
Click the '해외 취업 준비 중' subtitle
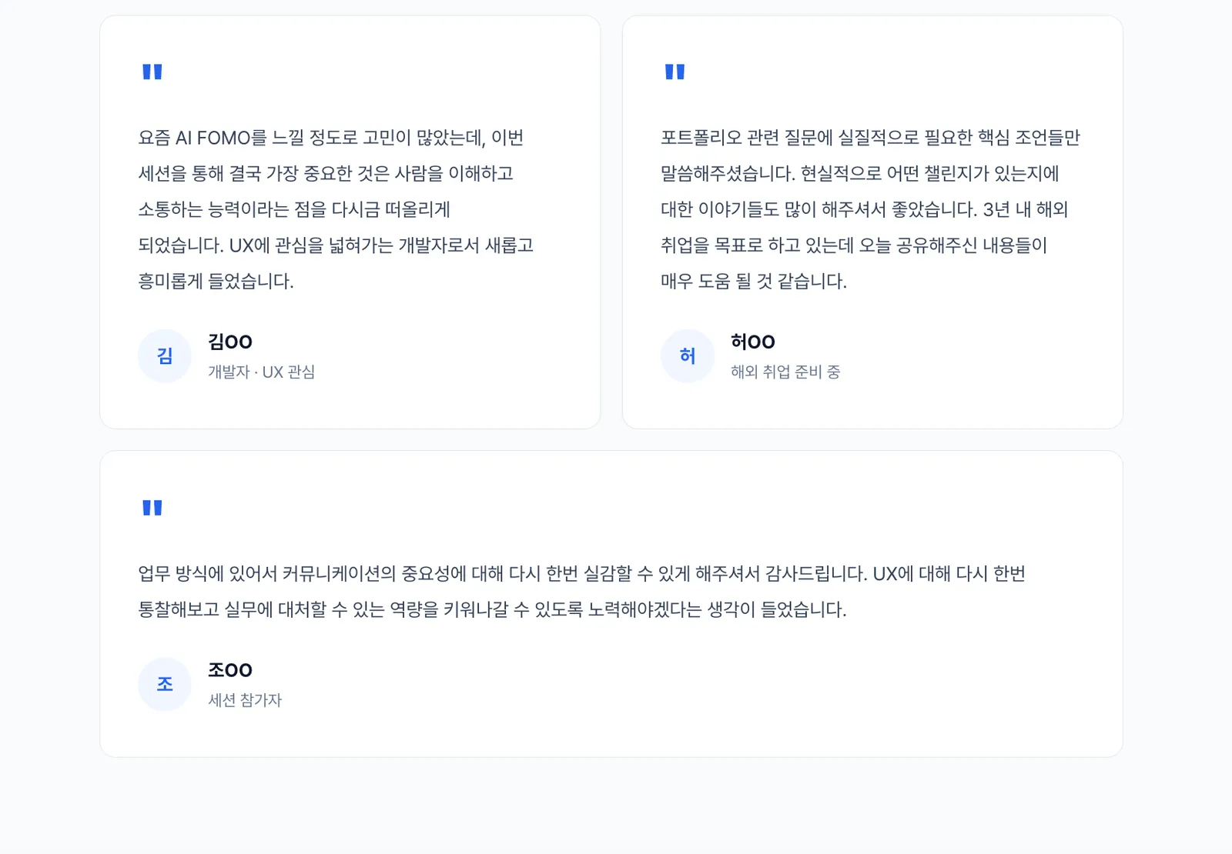click(x=785, y=372)
